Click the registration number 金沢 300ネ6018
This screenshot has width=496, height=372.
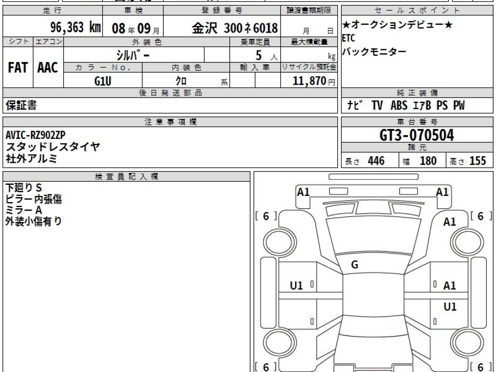(x=234, y=28)
